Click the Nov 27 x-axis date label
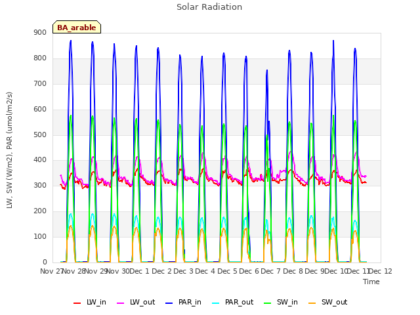This screenshot has width=420, height=315. pos(51,271)
